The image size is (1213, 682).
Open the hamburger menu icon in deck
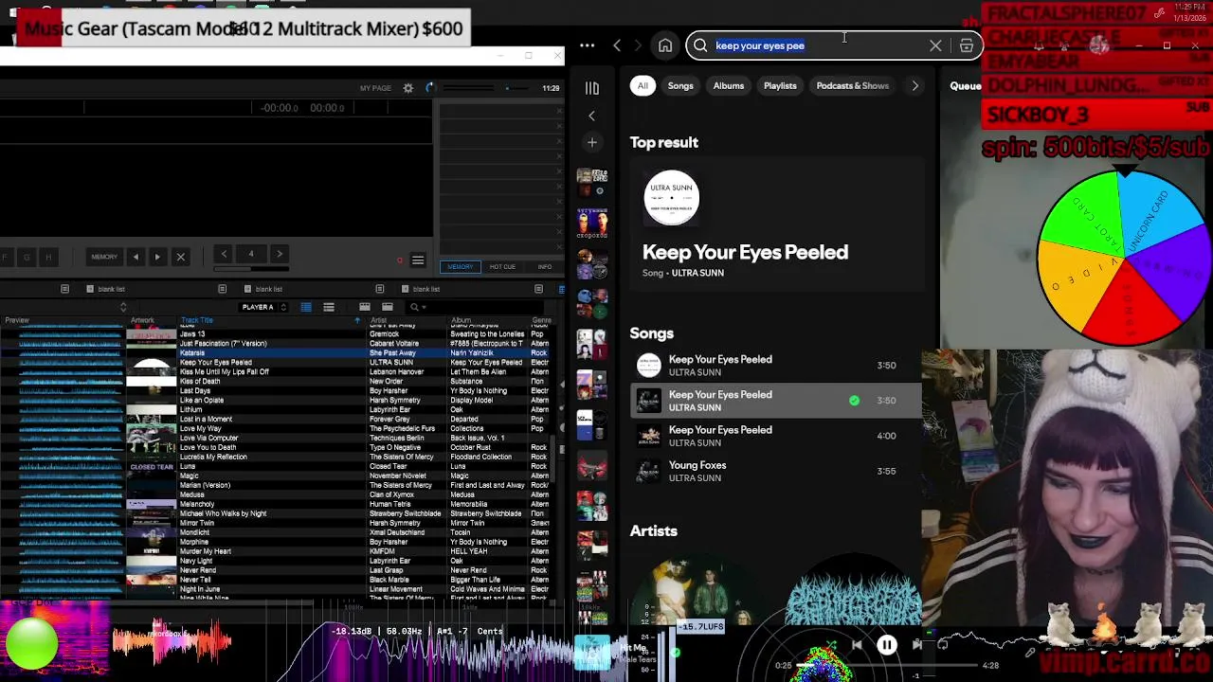tap(418, 260)
